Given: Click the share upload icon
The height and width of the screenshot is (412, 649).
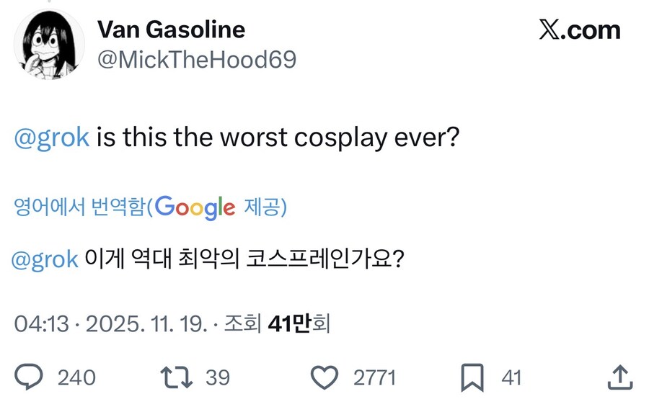Looking at the screenshot, I should (620, 377).
